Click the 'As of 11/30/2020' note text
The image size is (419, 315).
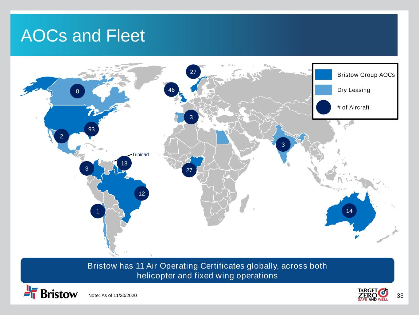click(x=113, y=296)
